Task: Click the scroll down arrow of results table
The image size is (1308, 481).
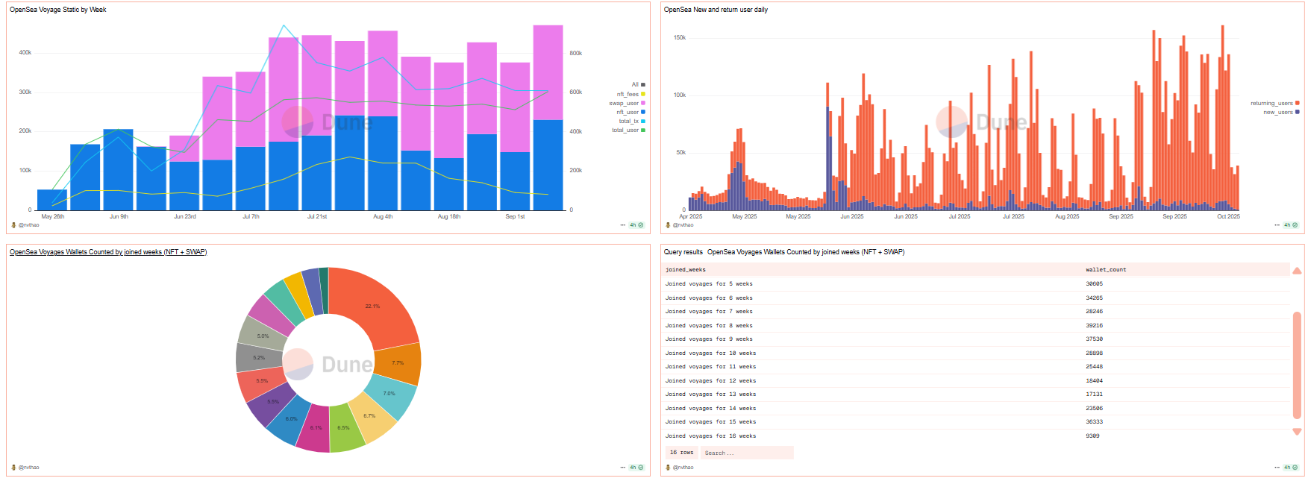Action: [1297, 432]
